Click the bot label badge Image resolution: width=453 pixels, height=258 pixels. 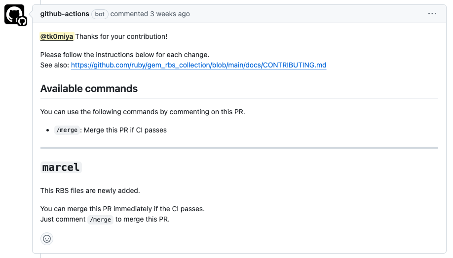[x=100, y=14]
